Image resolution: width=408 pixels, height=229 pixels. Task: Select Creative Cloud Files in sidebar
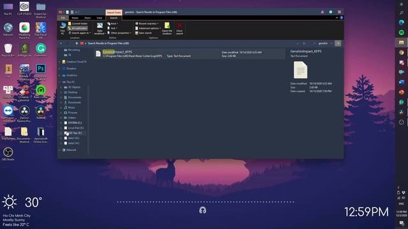click(75, 62)
